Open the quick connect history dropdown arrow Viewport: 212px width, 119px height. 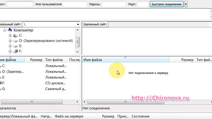(x=186, y=4)
